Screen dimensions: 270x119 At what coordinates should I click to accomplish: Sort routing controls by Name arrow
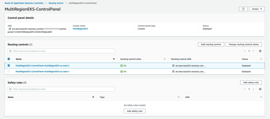pos(114,59)
